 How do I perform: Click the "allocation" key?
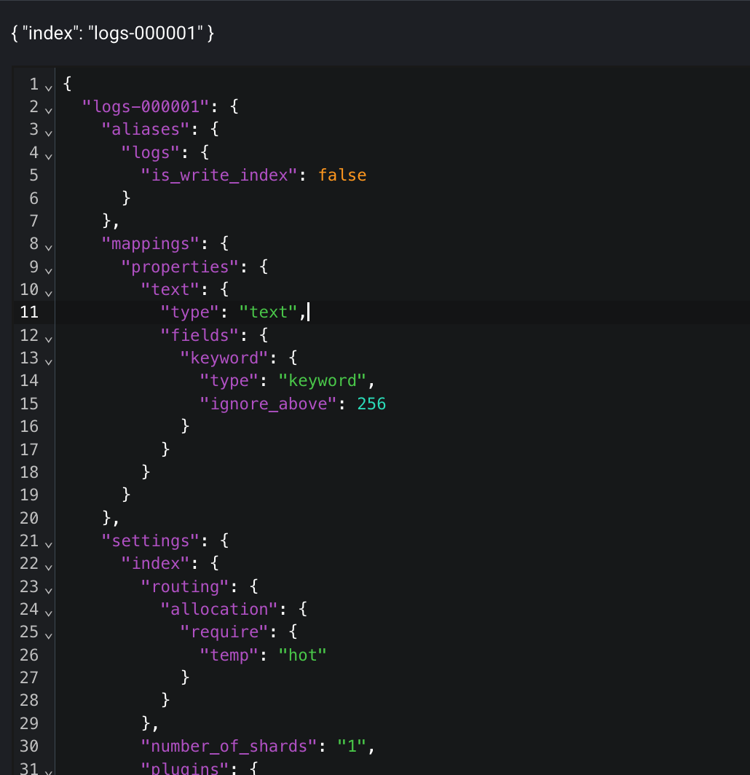pos(219,609)
